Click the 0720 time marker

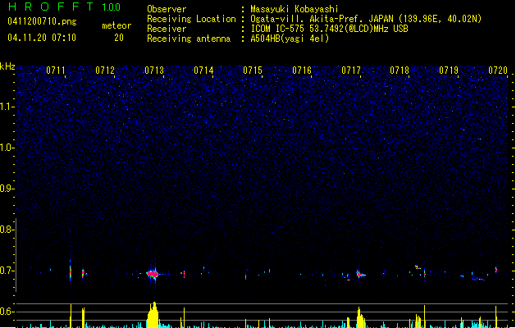[498, 71]
